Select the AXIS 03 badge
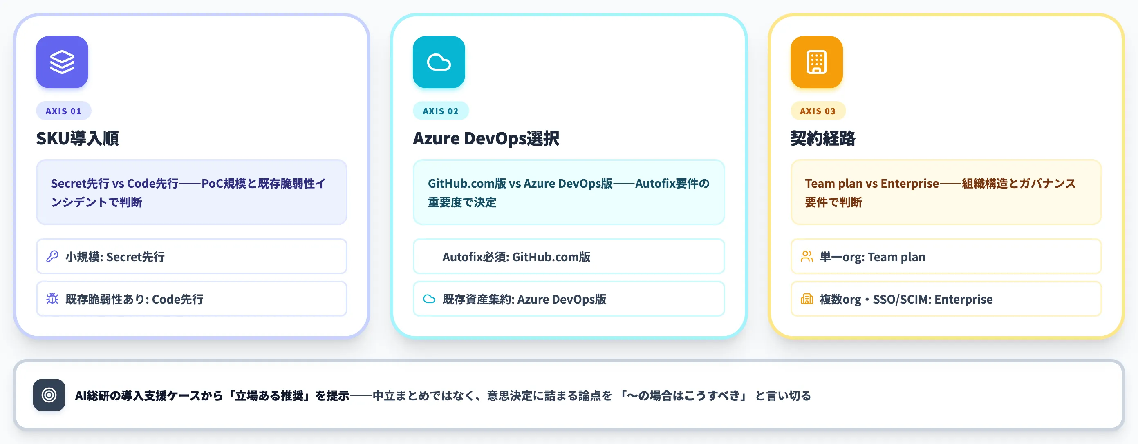1138x444 pixels. pos(818,111)
